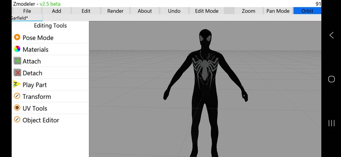This screenshot has width=341, height=157.
Task: Switch to Pan Mode
Action: point(278,11)
